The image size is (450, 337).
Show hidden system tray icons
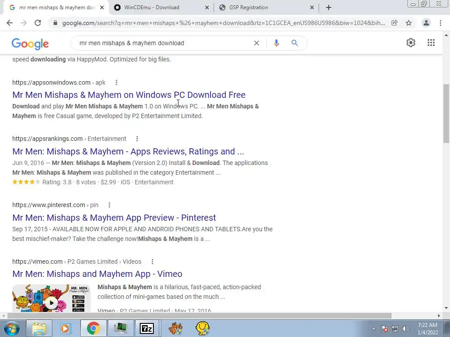pos(374,329)
